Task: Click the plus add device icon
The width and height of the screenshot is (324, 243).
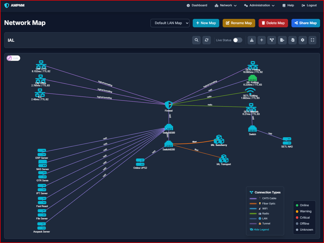Action: point(262,40)
